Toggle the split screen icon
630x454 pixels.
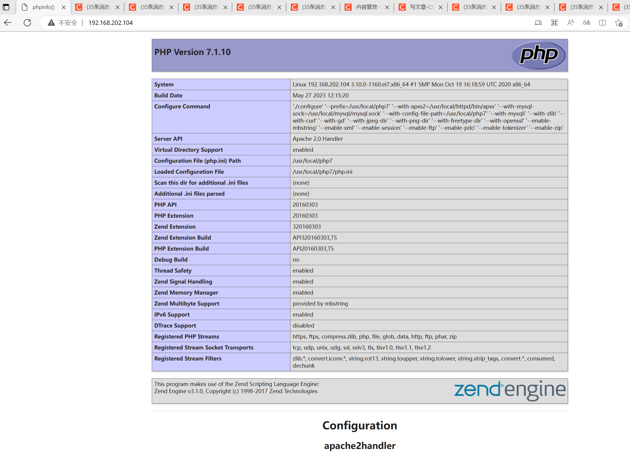click(x=602, y=23)
